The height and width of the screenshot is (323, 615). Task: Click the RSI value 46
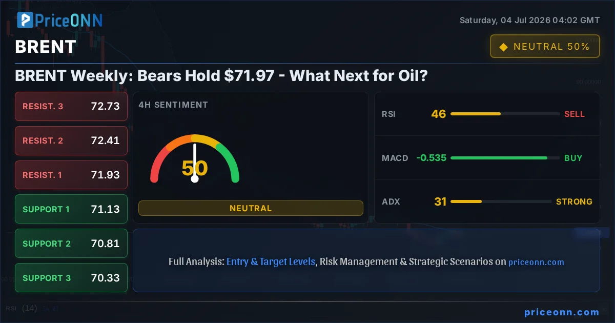point(439,114)
